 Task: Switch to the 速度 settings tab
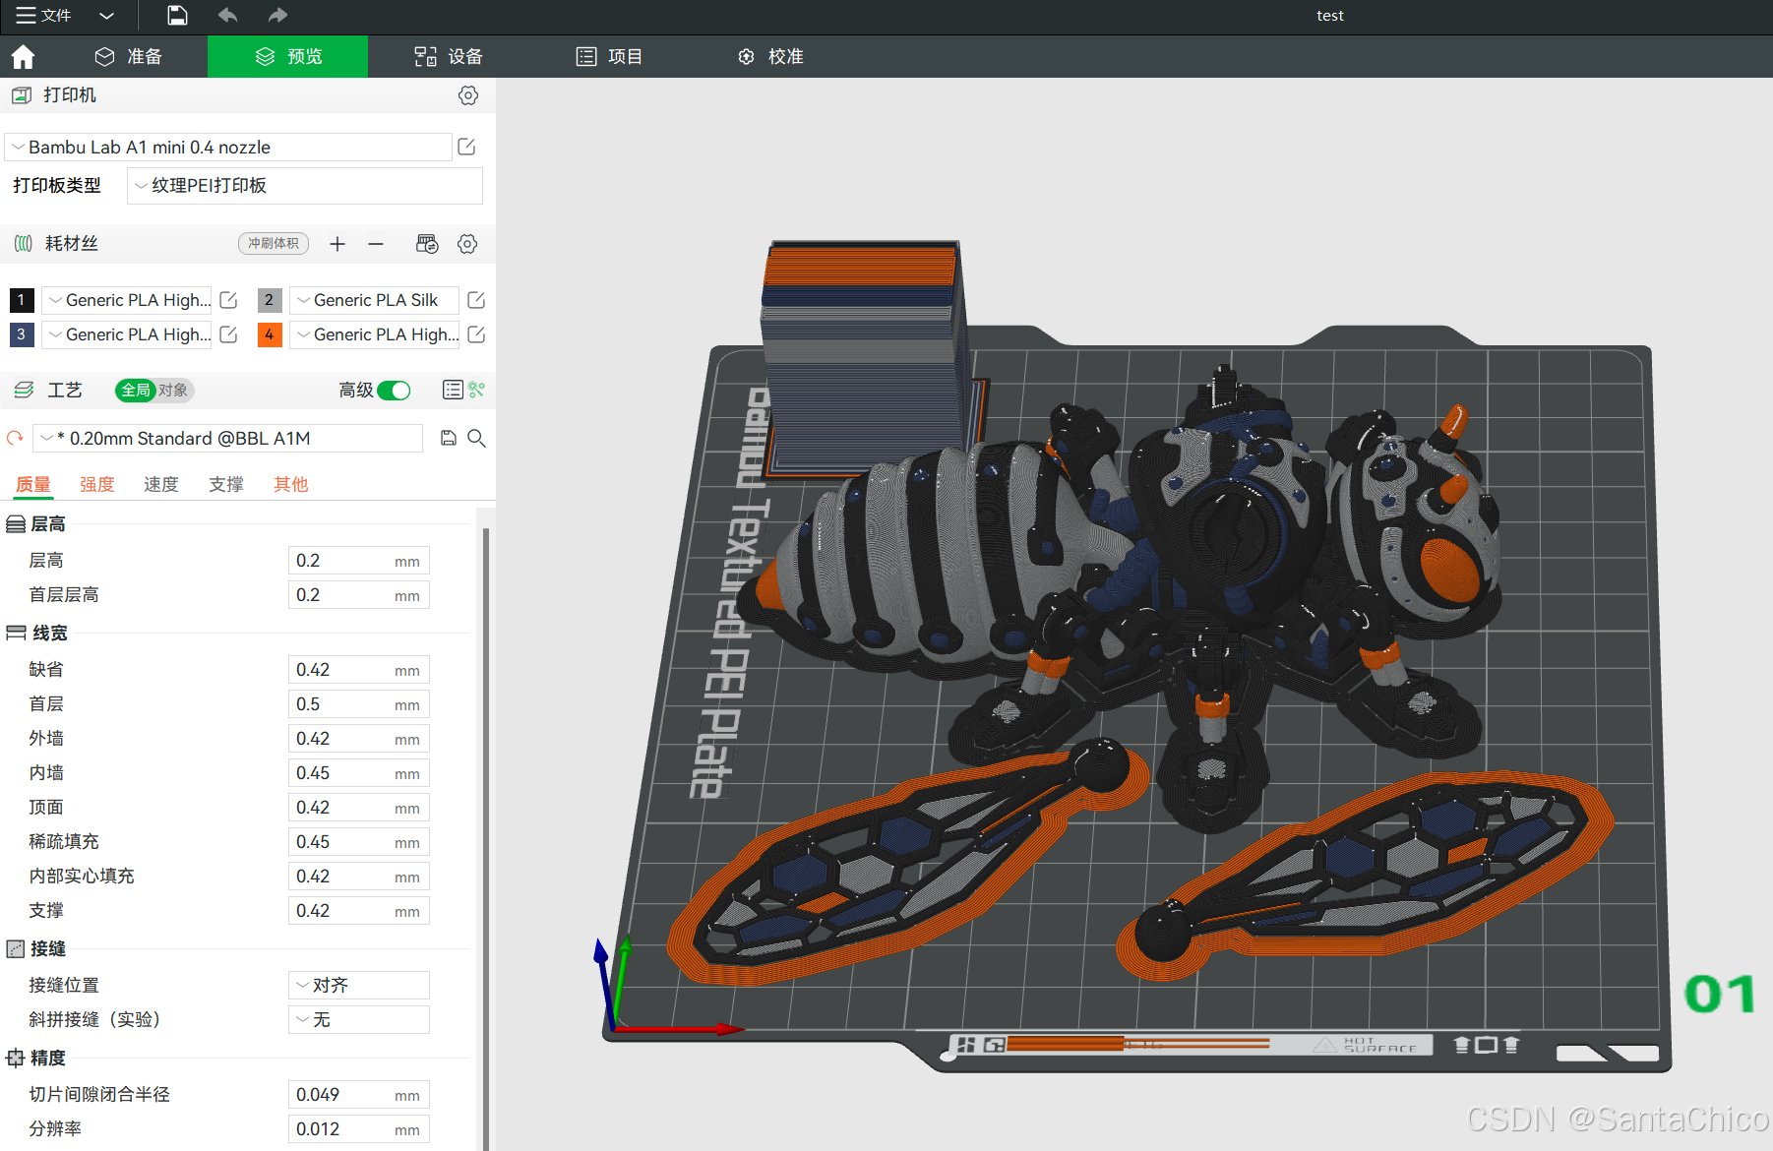click(161, 484)
